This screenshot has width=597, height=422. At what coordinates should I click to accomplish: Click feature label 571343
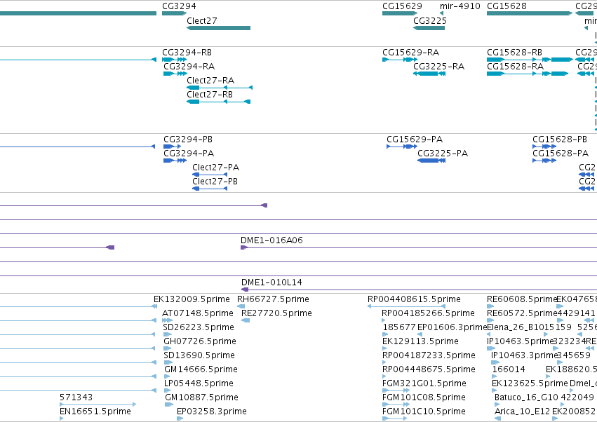pos(76,397)
